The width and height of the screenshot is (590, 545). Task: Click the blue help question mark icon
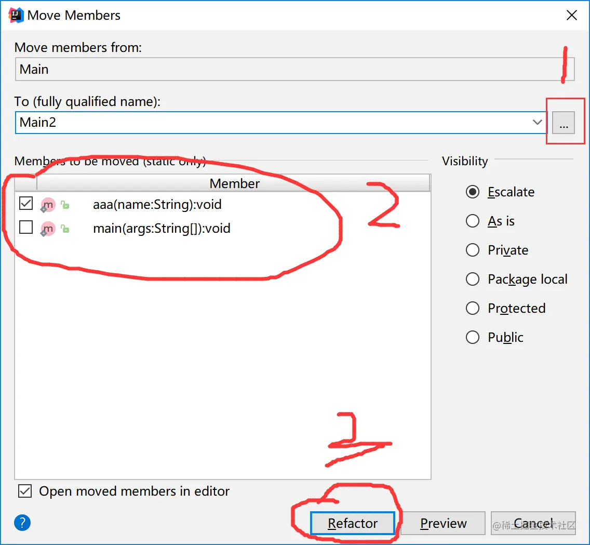point(22,523)
